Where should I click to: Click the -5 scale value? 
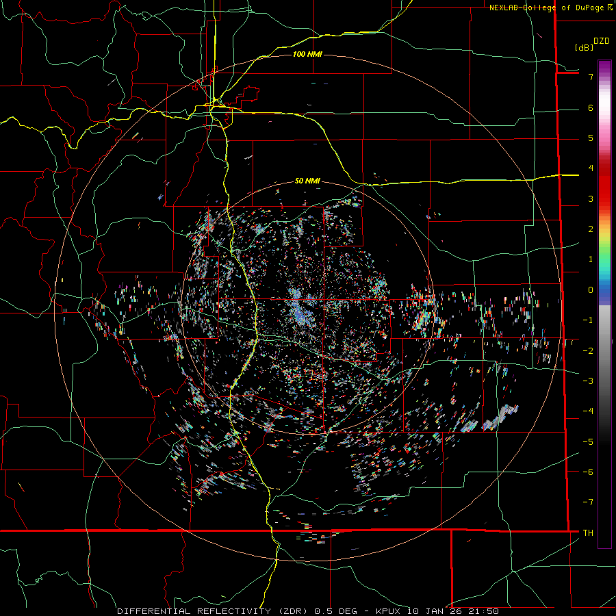click(x=588, y=441)
